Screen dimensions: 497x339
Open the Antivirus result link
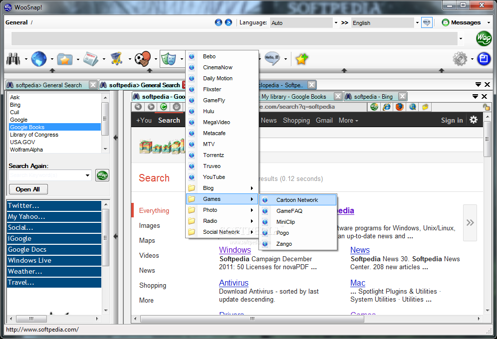234,283
